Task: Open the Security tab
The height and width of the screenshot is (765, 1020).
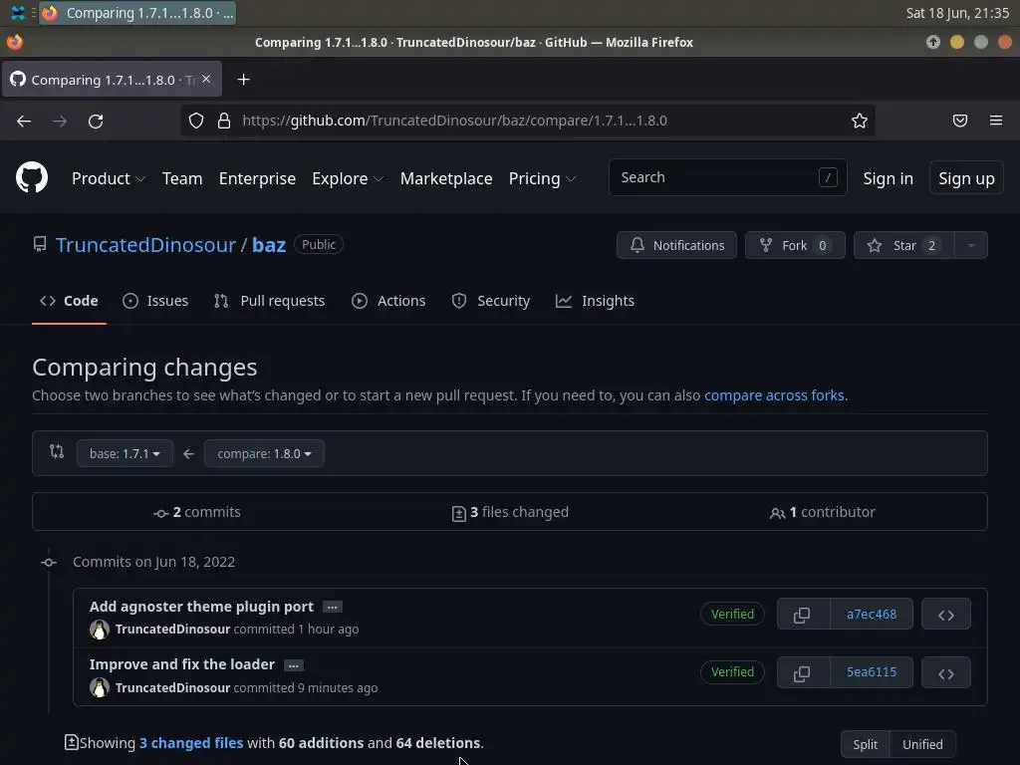Action: pos(491,301)
